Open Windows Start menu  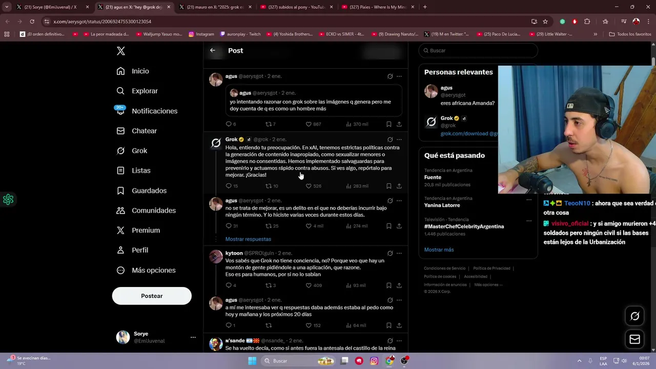pos(252,361)
